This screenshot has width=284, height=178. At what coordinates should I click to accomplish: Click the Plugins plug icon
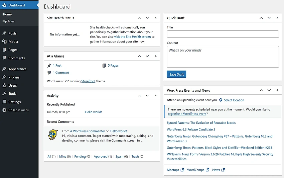click(x=4, y=77)
